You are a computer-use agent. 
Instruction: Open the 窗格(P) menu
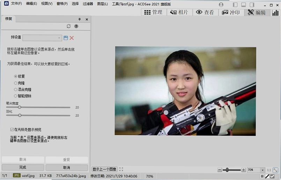tap(62, 3)
